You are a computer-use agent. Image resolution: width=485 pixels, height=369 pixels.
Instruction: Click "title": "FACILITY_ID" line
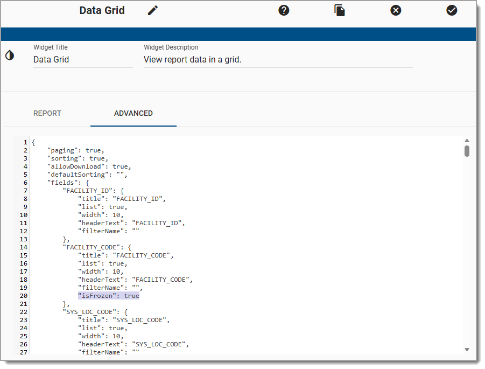pos(122,199)
